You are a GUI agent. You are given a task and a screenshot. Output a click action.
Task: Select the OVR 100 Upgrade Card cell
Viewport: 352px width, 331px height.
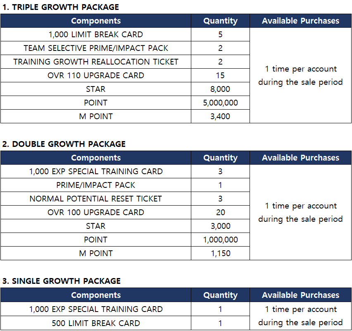[96, 212]
